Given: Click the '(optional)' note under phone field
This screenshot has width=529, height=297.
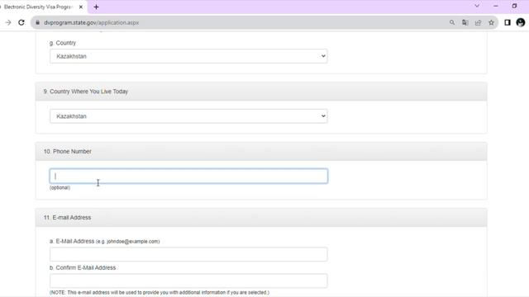Looking at the screenshot, I should (60, 187).
